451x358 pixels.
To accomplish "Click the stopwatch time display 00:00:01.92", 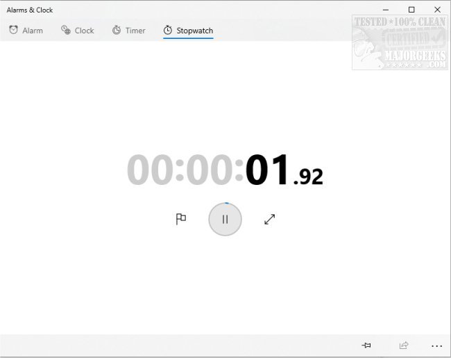I will point(226,170).
